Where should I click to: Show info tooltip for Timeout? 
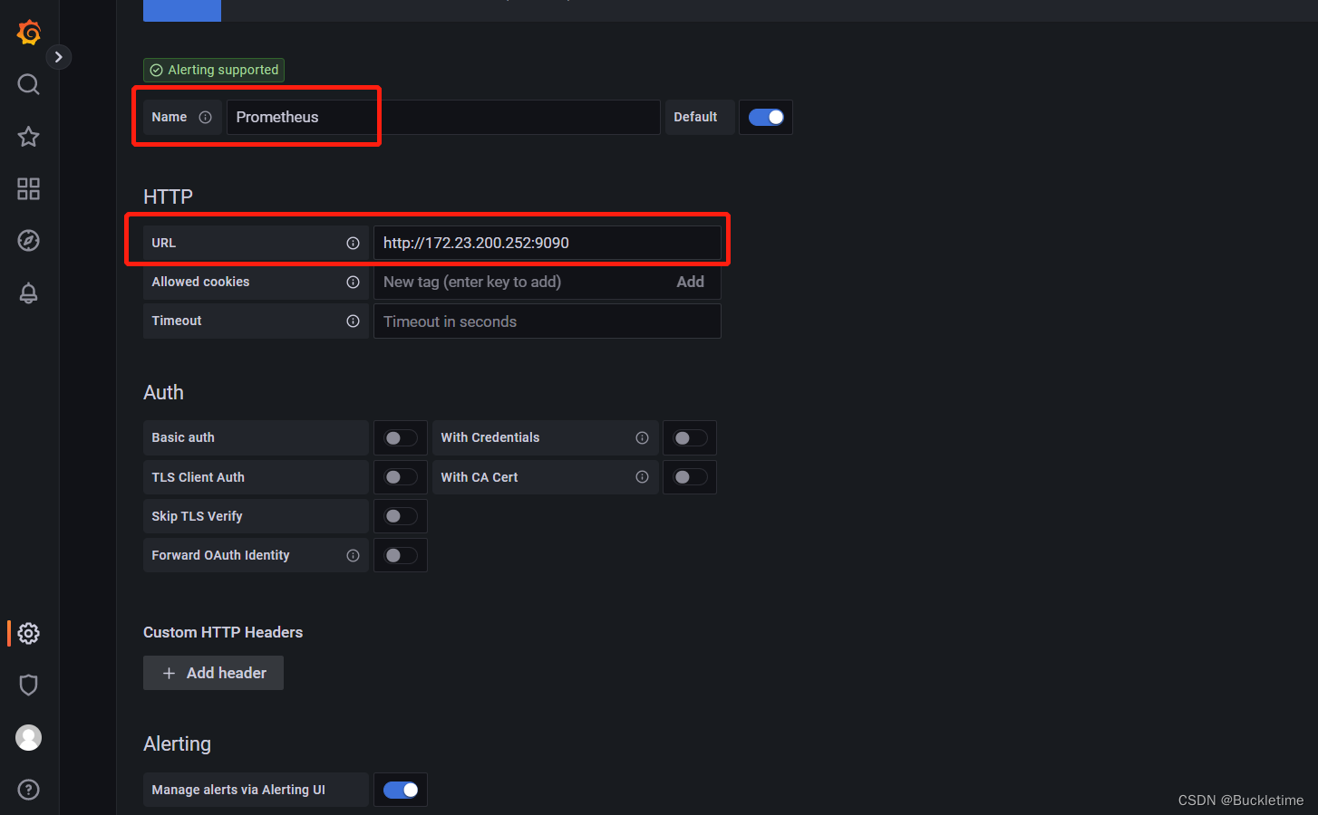[x=354, y=321]
